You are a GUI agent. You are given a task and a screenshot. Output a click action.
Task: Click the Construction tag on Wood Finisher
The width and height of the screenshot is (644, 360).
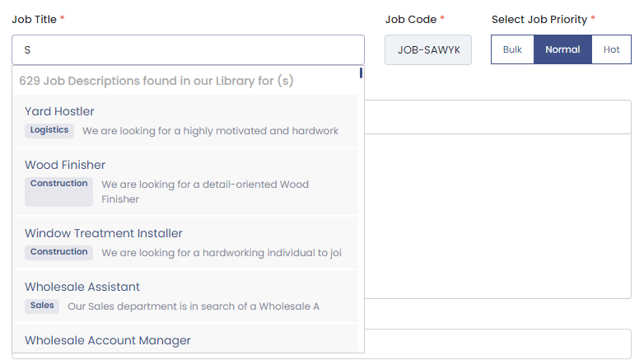click(x=58, y=184)
